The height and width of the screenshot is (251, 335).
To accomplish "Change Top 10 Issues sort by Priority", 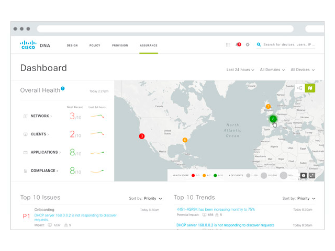I will click(153, 199).
